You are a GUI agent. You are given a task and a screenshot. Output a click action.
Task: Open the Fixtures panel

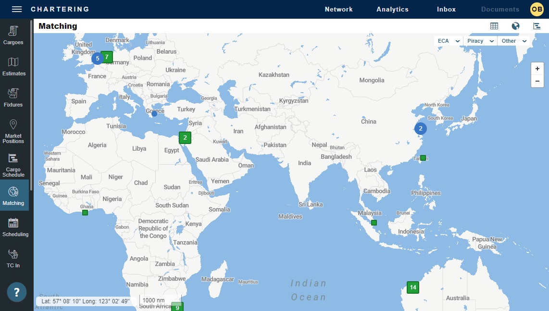click(13, 97)
